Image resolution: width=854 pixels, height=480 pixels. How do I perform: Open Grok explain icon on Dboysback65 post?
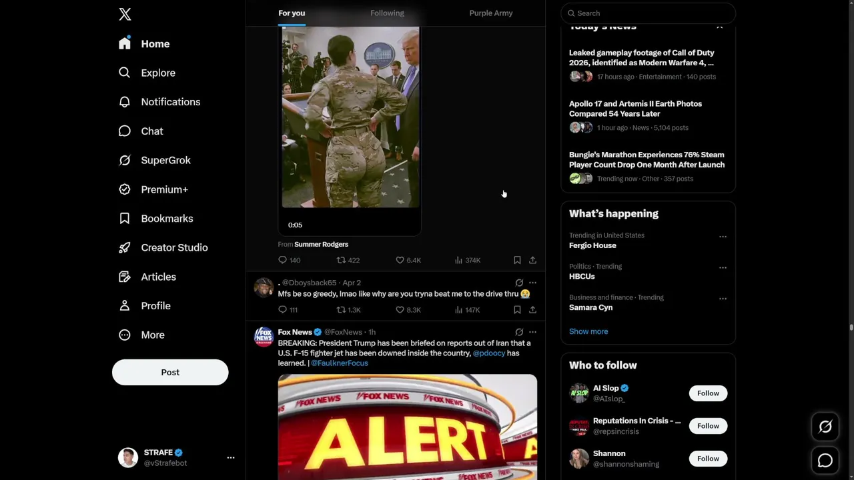(519, 283)
